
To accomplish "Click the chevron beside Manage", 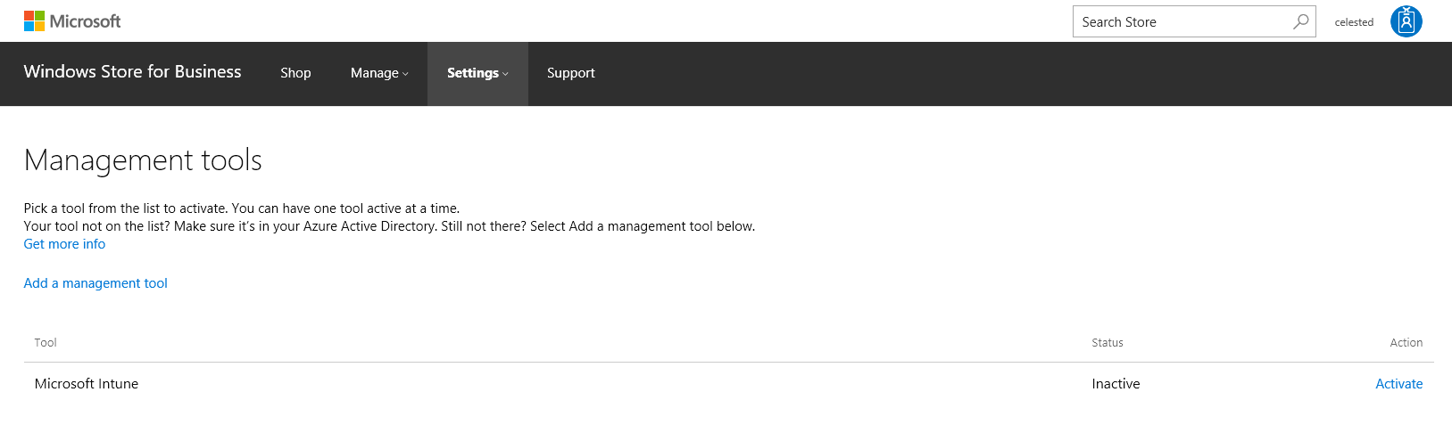I will coord(405,74).
